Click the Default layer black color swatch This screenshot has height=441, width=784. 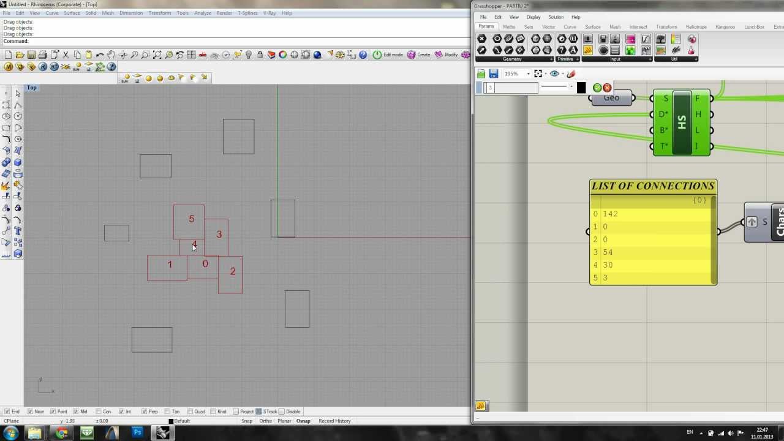171,421
